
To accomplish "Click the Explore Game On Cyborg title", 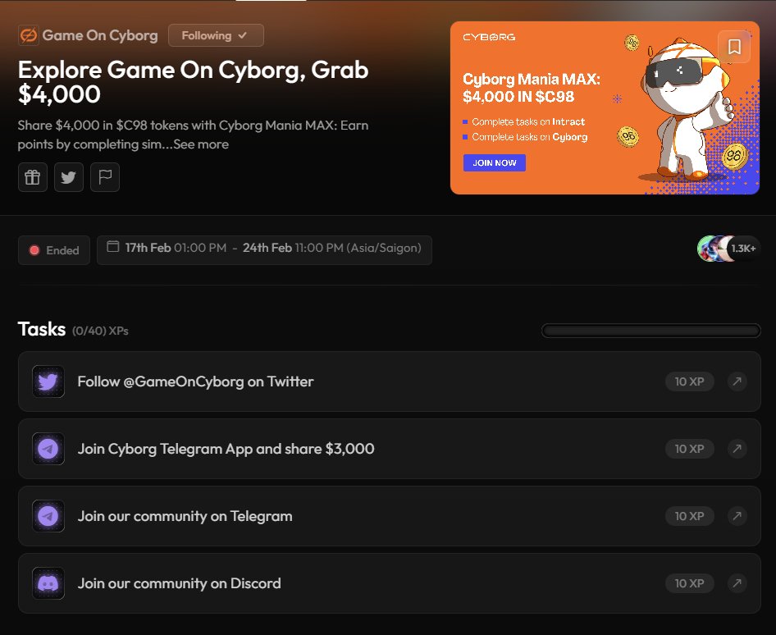I will click(x=193, y=82).
